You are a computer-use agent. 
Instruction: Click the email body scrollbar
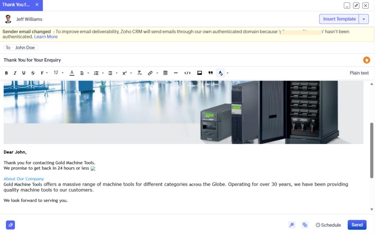(x=372, y=150)
